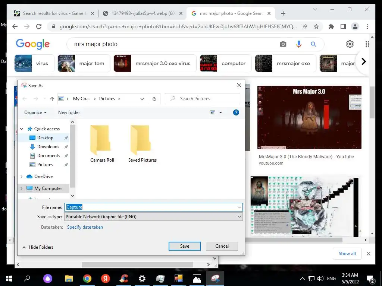Search by image using the camera icon
382x286 pixels.
click(x=283, y=44)
